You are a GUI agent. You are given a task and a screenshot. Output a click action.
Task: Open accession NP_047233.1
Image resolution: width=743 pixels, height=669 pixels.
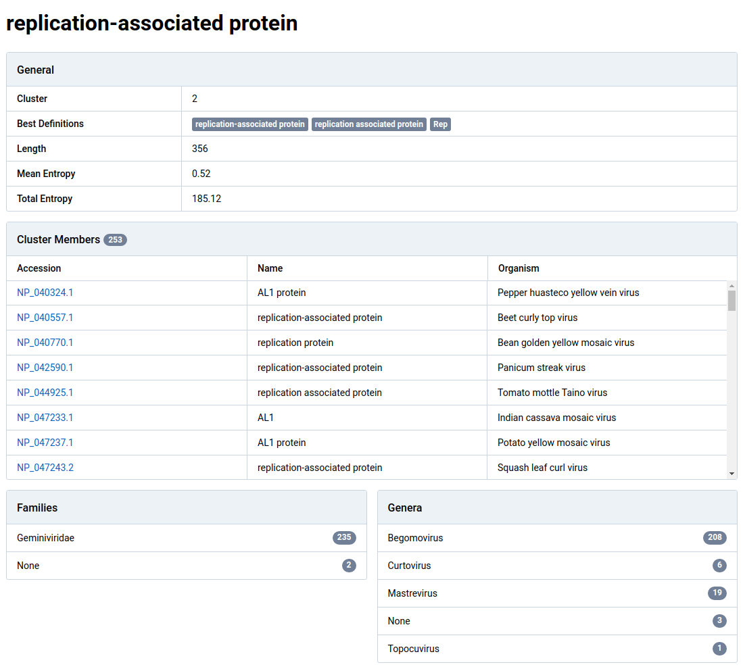[x=45, y=418]
